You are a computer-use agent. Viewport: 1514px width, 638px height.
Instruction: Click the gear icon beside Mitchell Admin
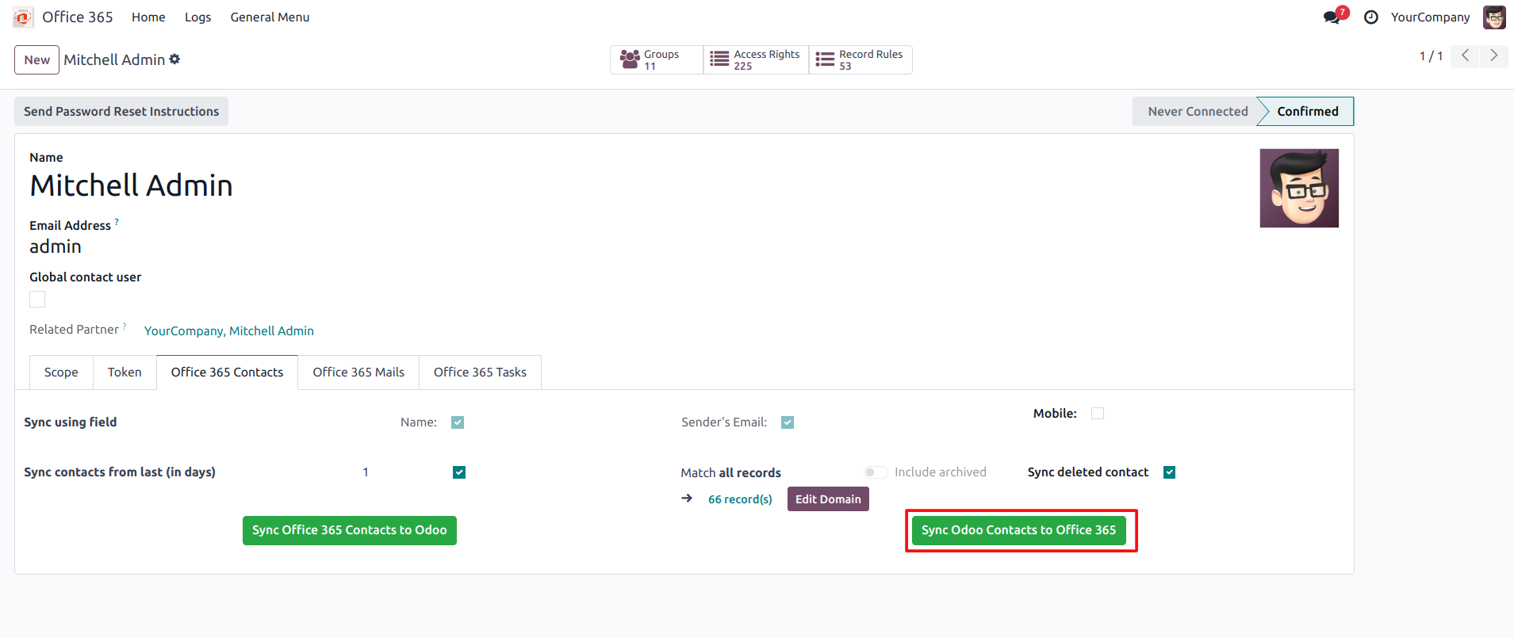[175, 59]
